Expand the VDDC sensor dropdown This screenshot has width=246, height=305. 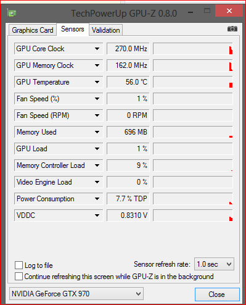point(97,215)
